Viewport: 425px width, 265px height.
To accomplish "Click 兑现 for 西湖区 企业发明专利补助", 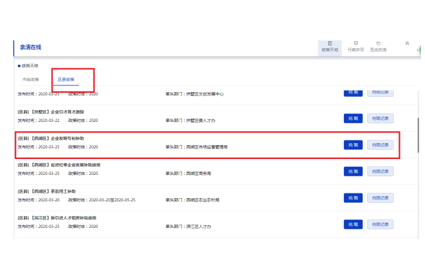I will pyautogui.click(x=353, y=145).
